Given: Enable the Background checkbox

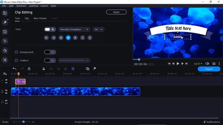Looking at the screenshot, I should (x=16, y=52).
